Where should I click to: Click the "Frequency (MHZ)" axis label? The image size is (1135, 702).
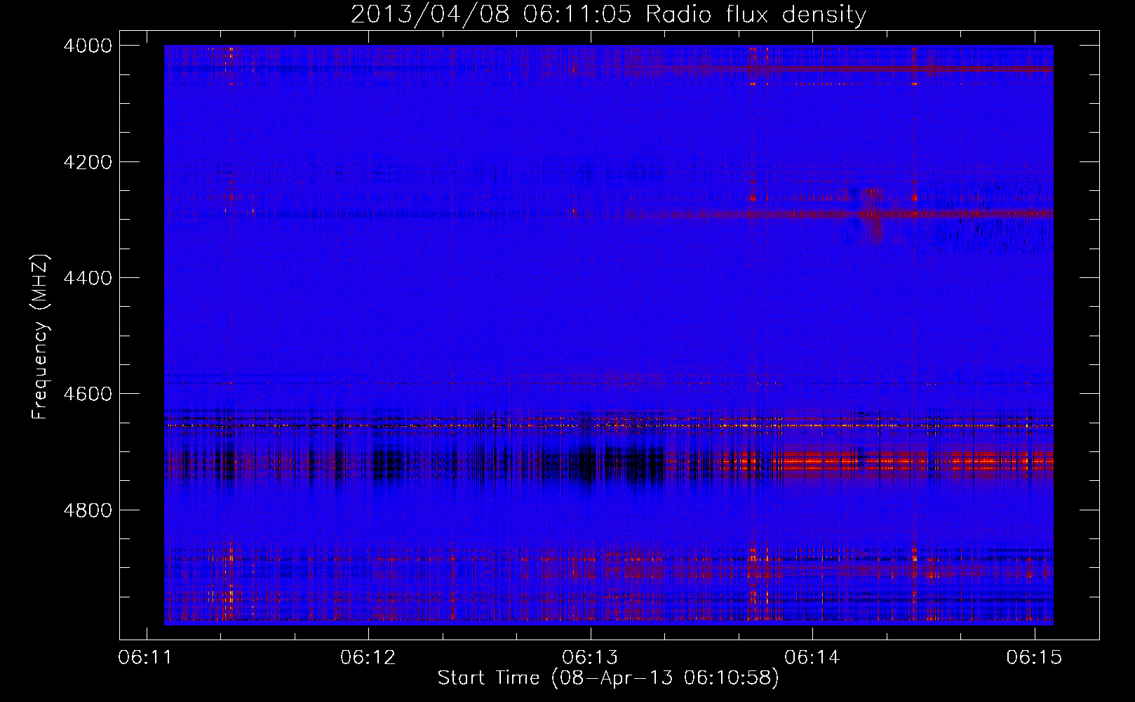pyautogui.click(x=40, y=337)
